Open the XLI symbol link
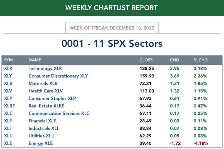Viewport: 224px width, 149px height. (7, 128)
